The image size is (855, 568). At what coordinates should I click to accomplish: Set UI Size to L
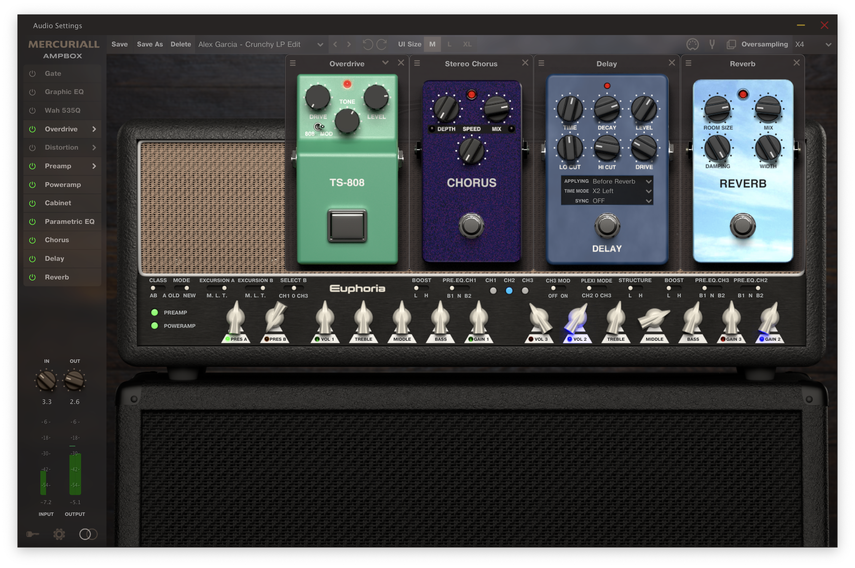(450, 44)
